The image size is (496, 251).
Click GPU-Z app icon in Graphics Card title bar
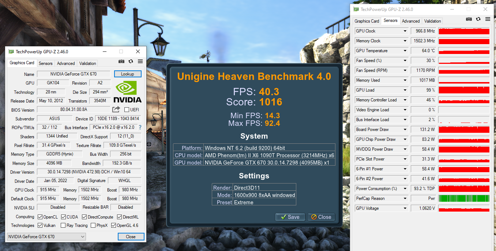point(11,52)
